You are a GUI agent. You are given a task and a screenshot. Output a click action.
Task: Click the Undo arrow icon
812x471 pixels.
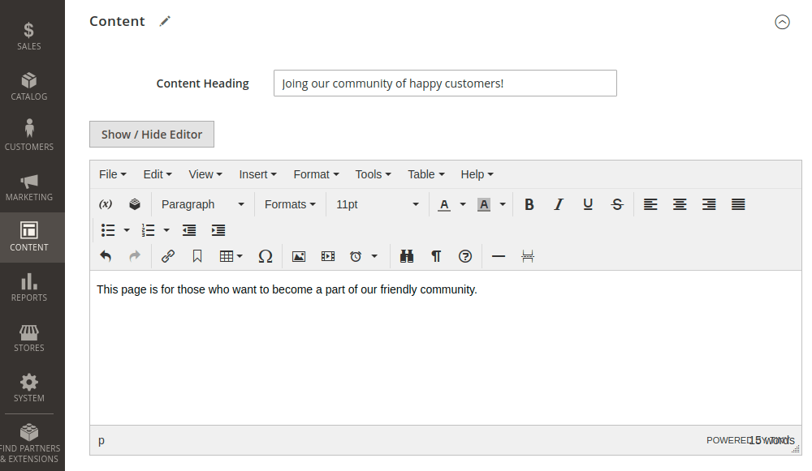click(106, 256)
